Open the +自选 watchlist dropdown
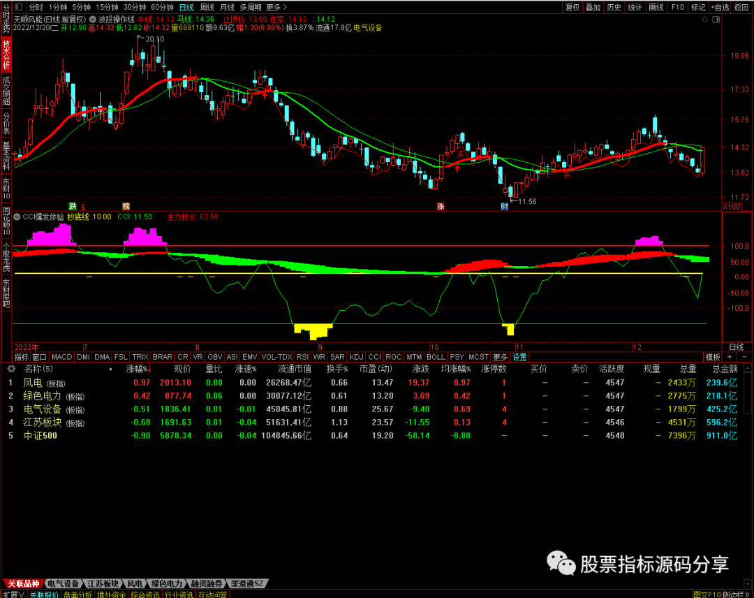This screenshot has width=754, height=598. tap(719, 7)
